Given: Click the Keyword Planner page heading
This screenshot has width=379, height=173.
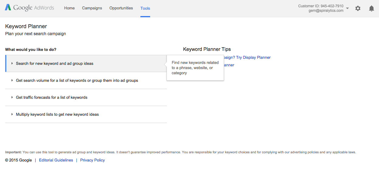Looking at the screenshot, I should [26, 26].
